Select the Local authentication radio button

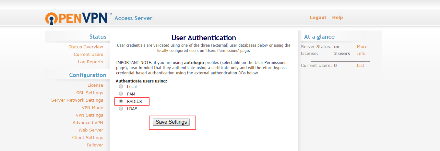(121, 87)
